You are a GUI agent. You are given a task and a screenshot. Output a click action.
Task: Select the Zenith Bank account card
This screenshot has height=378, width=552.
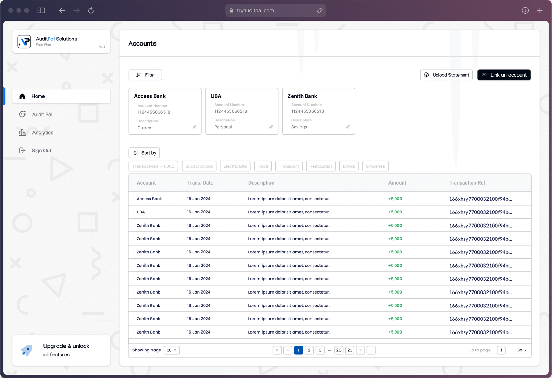pyautogui.click(x=318, y=111)
